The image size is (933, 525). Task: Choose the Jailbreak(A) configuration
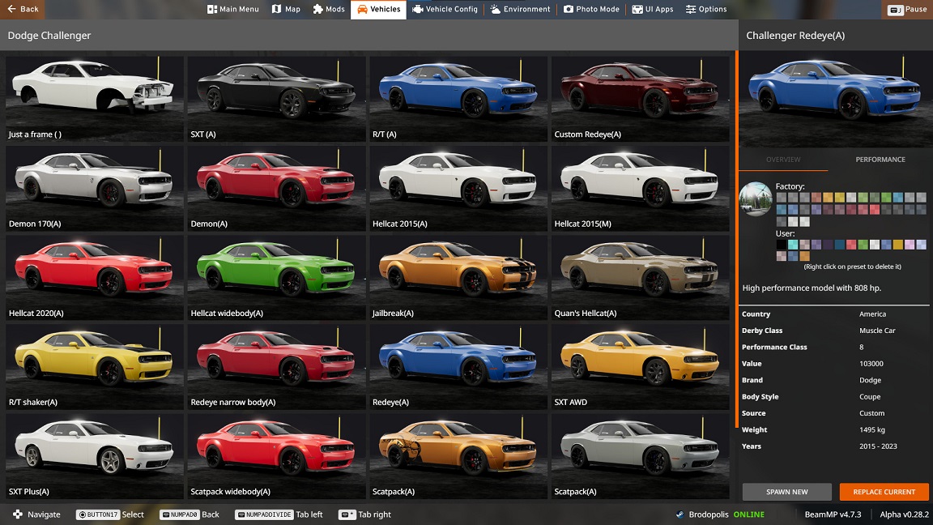[457, 276]
